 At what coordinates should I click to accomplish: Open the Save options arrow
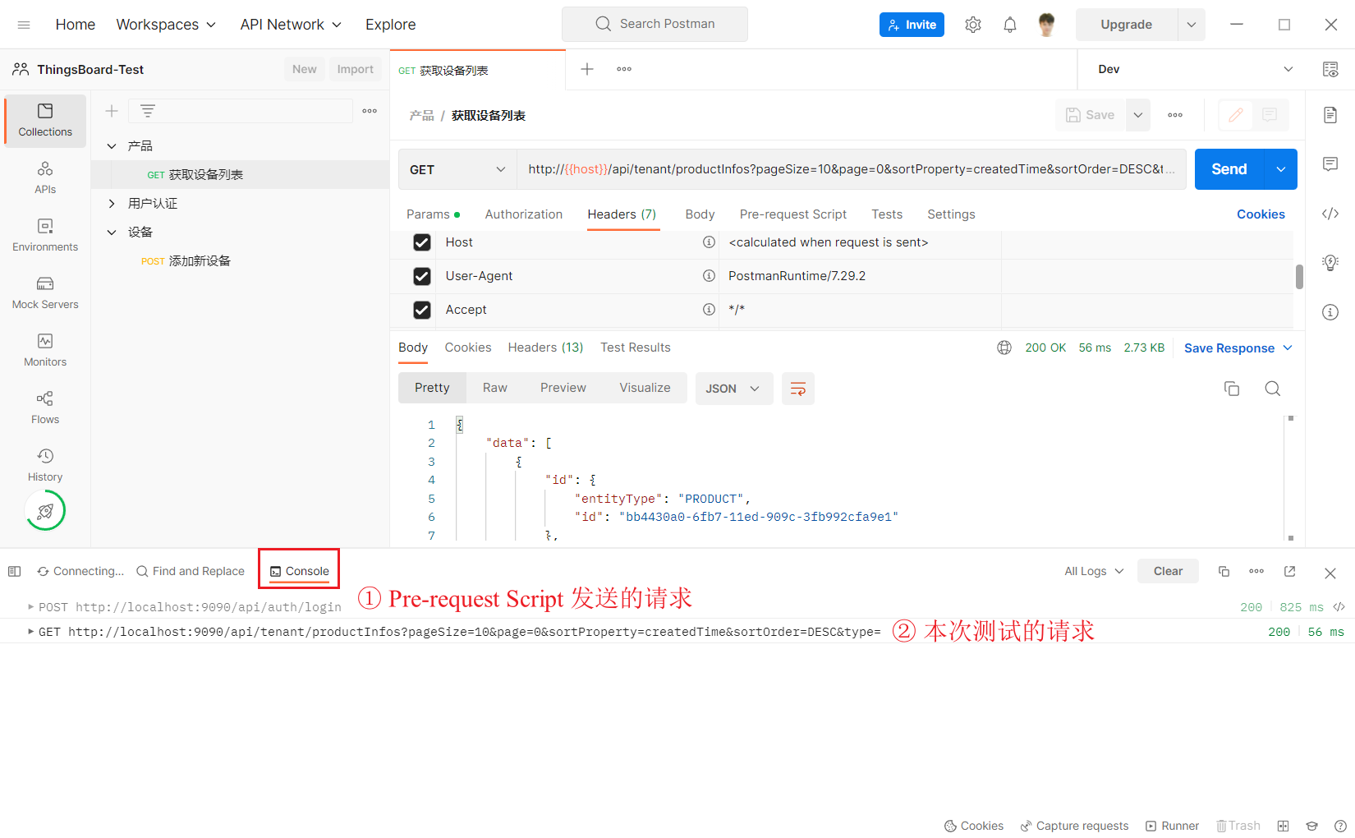click(x=1138, y=115)
